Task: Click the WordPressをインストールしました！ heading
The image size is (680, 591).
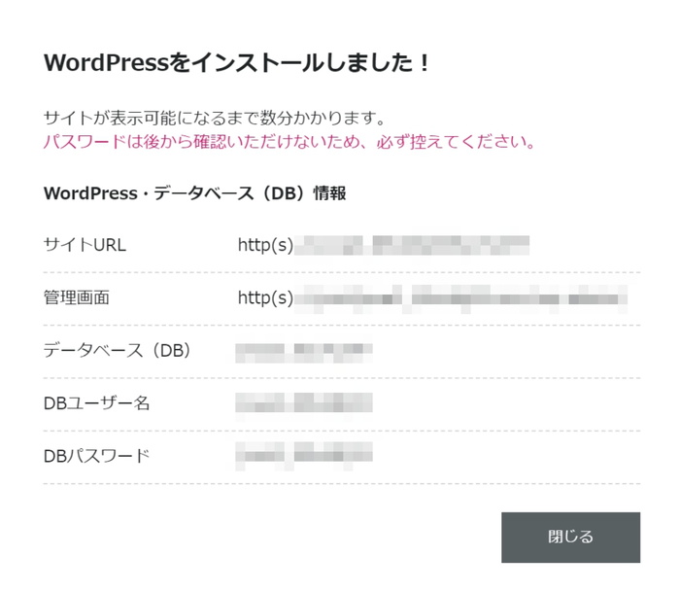Action: pos(237,63)
